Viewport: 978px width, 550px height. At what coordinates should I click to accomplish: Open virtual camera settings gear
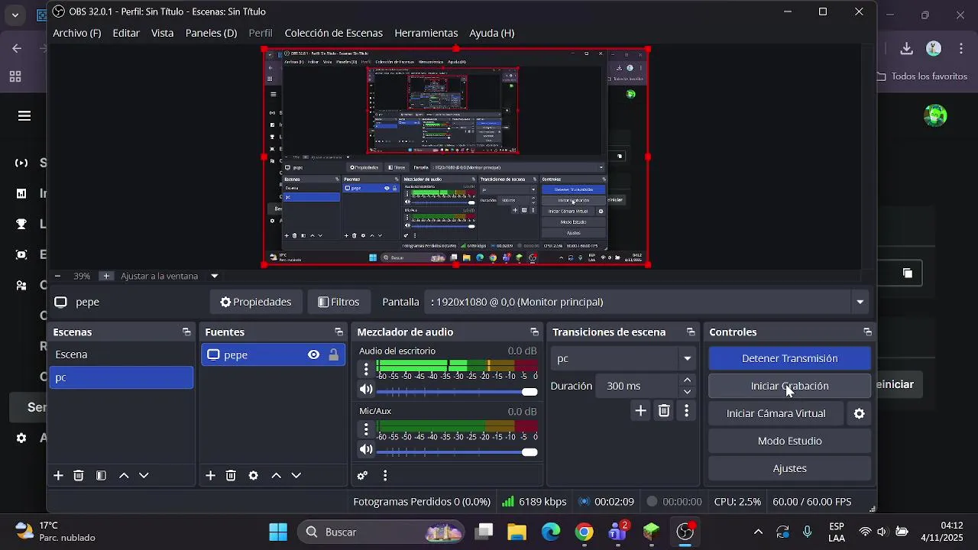tap(860, 413)
